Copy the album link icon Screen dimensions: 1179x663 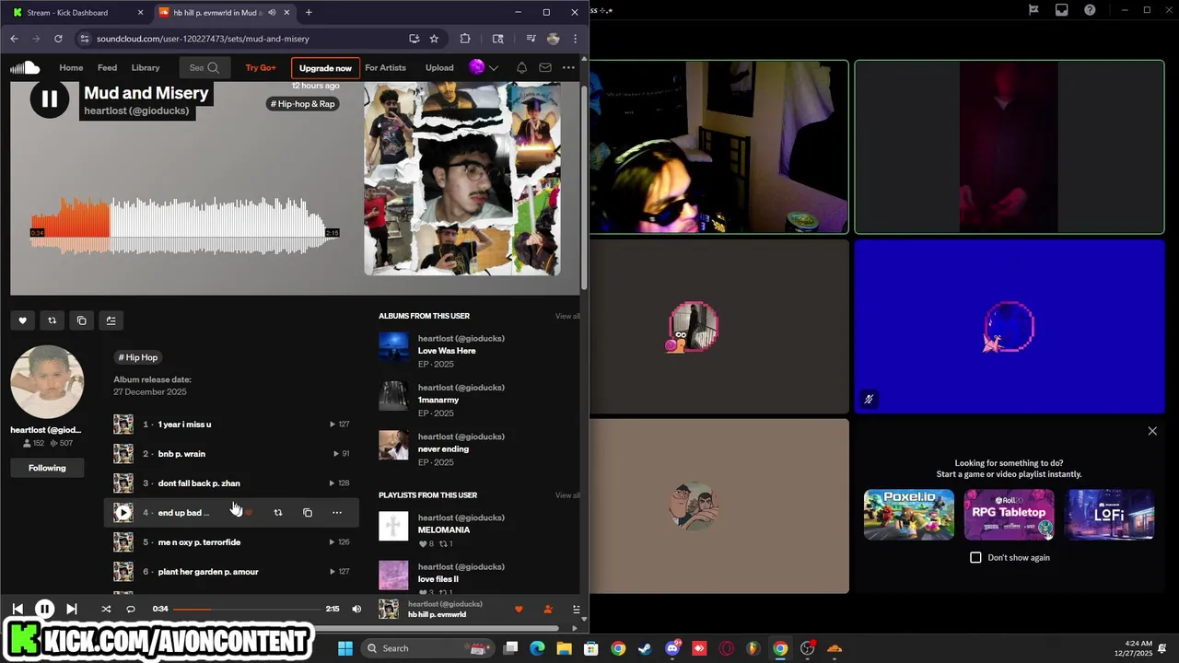click(x=81, y=320)
